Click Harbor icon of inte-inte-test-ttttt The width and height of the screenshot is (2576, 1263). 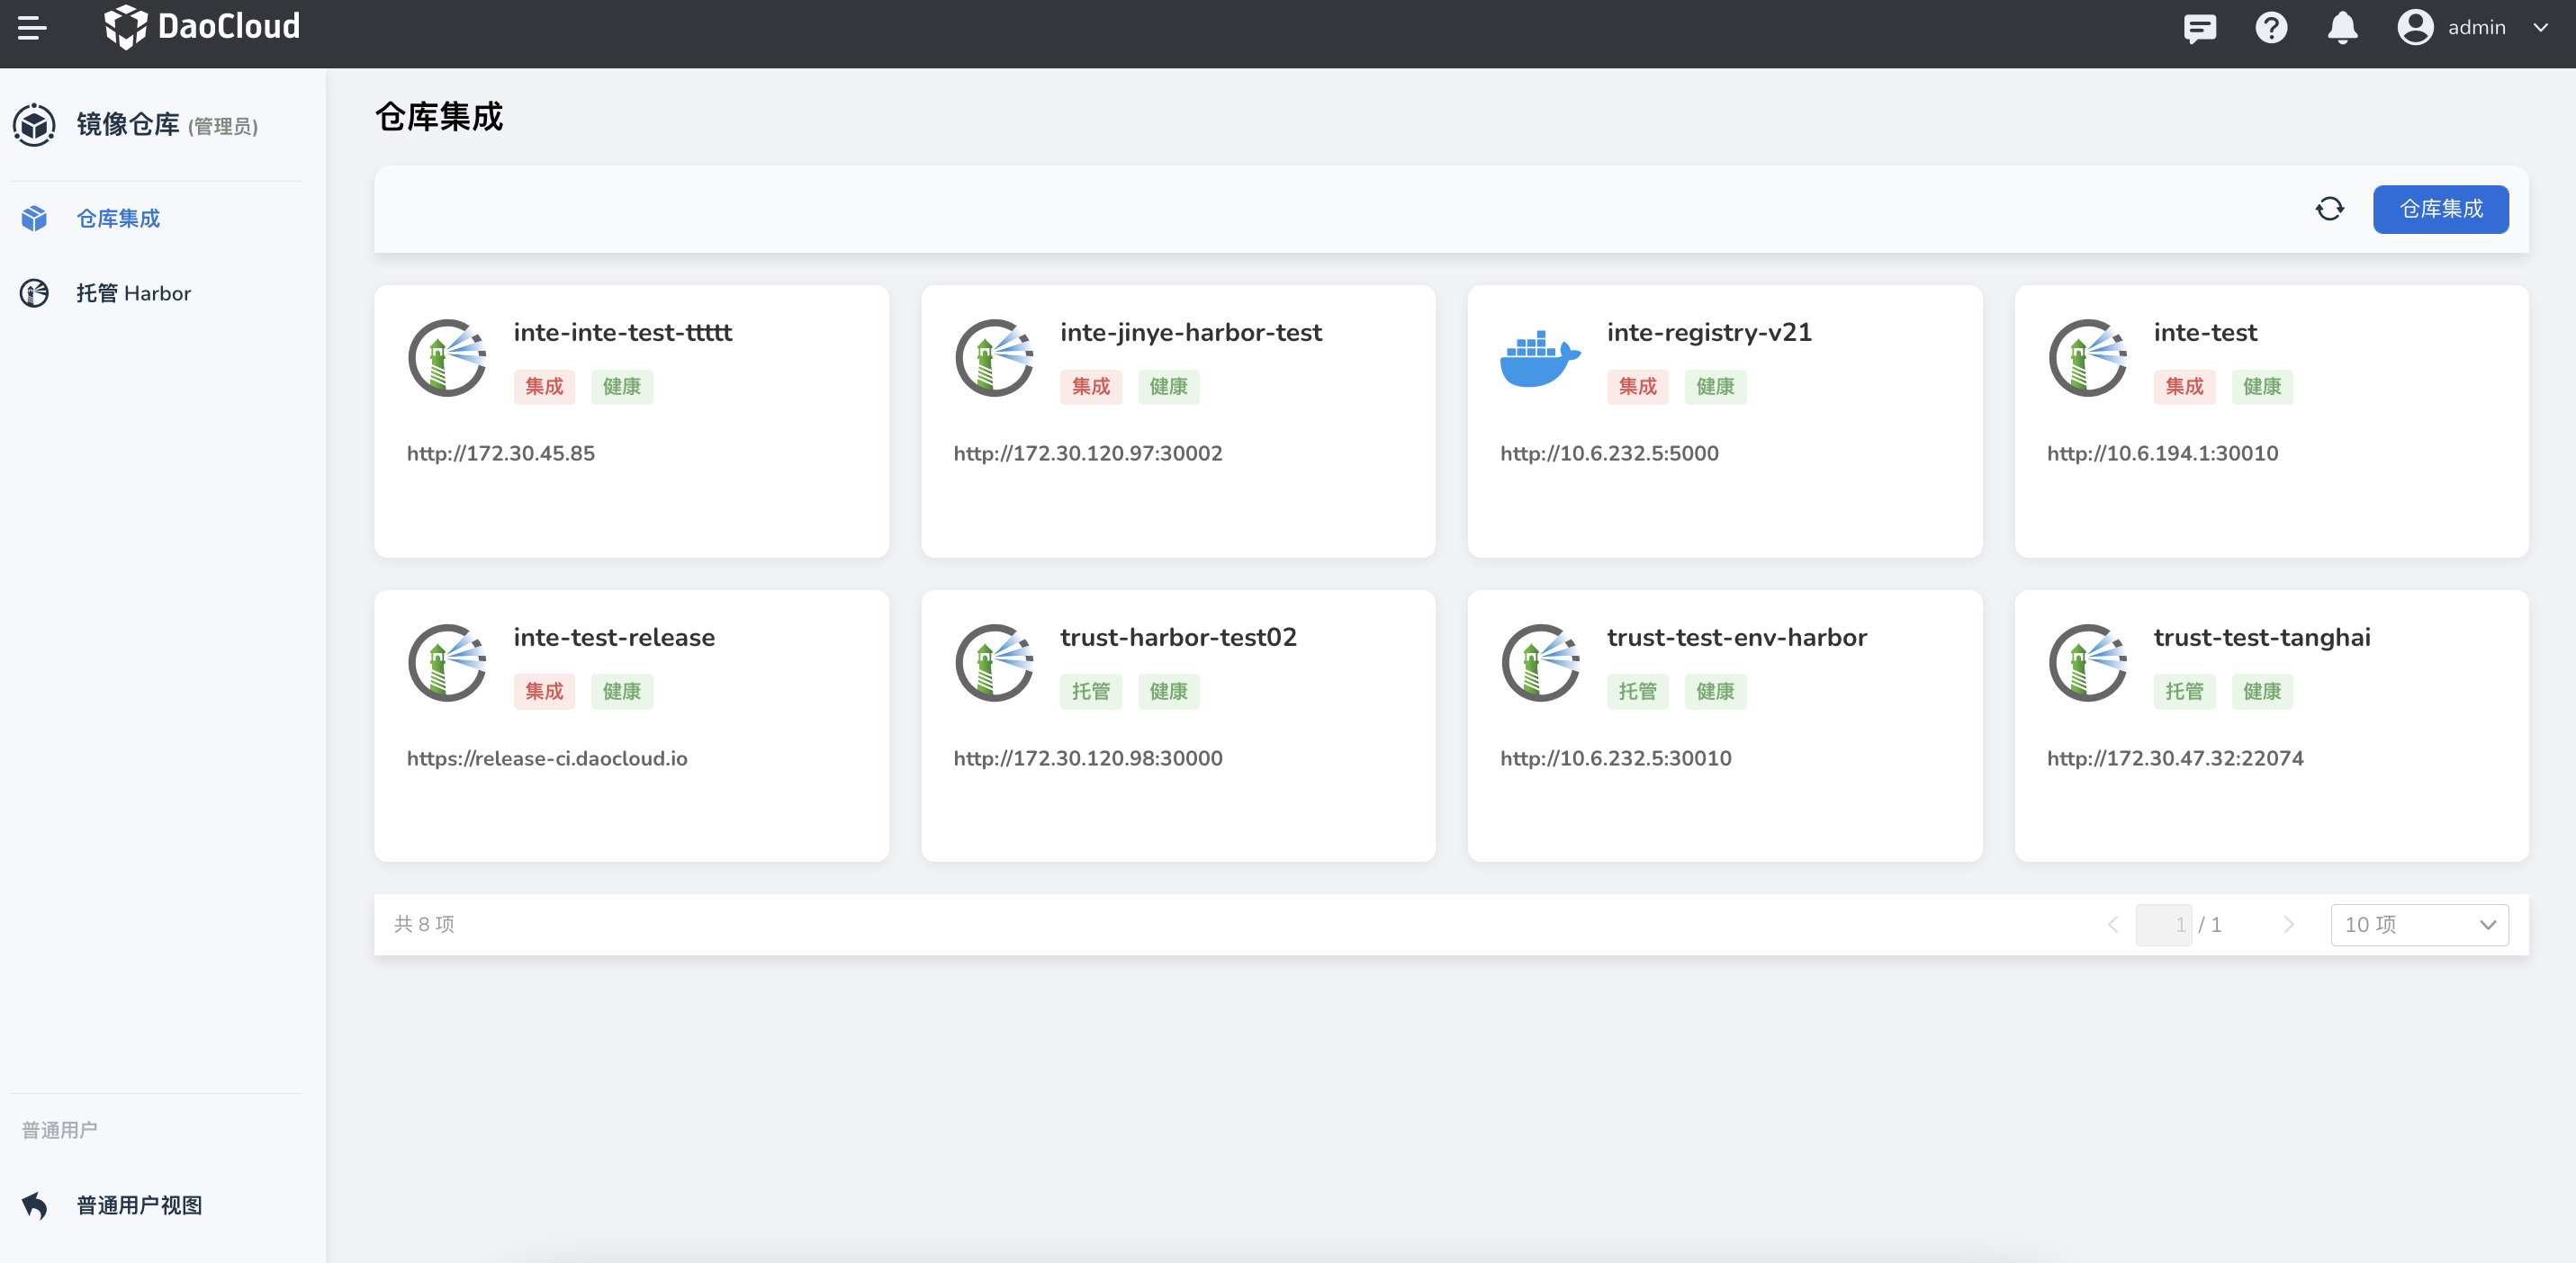(447, 358)
